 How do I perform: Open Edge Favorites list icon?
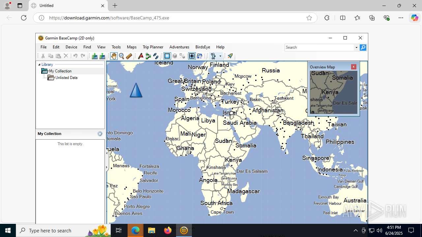(357, 18)
